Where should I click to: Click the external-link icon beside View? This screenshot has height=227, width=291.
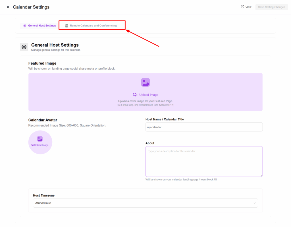[242, 7]
